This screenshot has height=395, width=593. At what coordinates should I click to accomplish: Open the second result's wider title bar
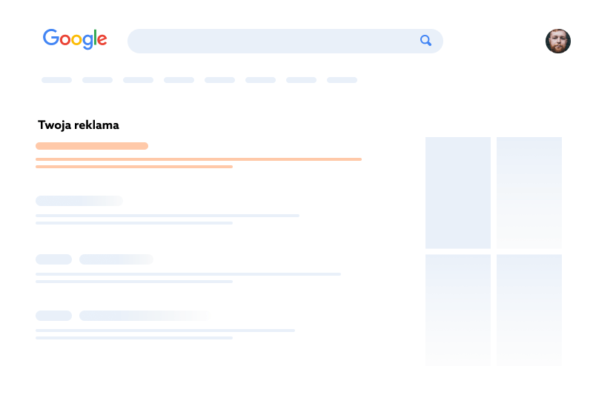coord(116,259)
